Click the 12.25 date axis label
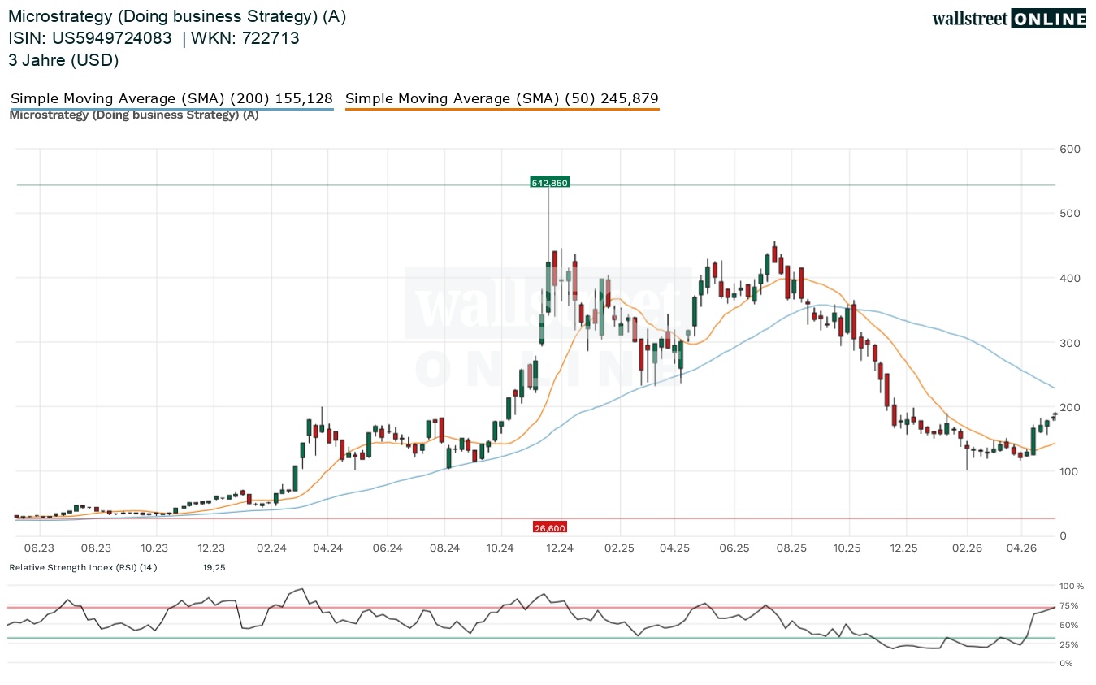This screenshot has width=1096, height=685. [904, 548]
